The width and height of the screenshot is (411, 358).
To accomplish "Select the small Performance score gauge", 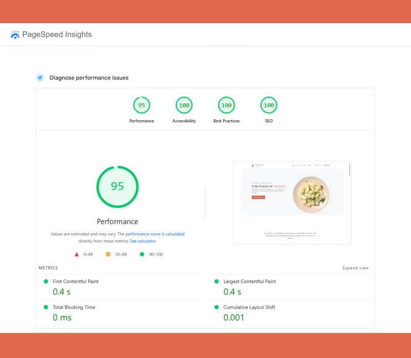I will point(141,105).
